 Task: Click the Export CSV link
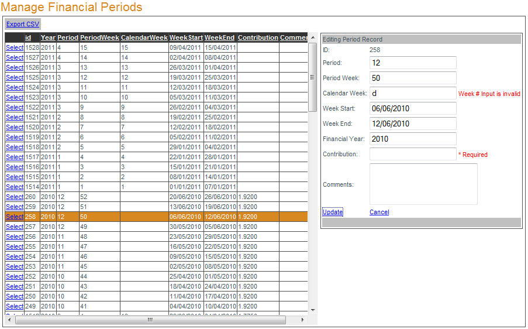(23, 24)
